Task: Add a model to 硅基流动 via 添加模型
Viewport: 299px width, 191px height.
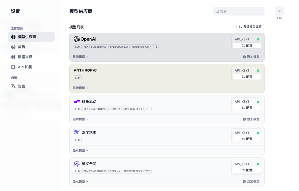Action: [x=251, y=119]
